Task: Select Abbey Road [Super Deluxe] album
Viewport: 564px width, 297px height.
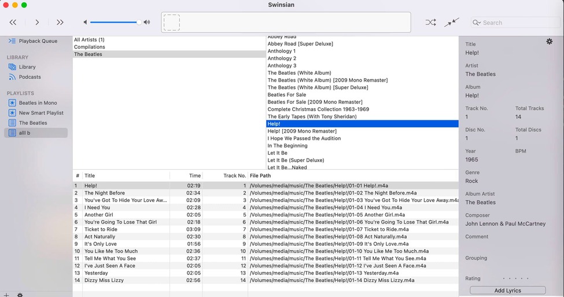Action: (362, 44)
